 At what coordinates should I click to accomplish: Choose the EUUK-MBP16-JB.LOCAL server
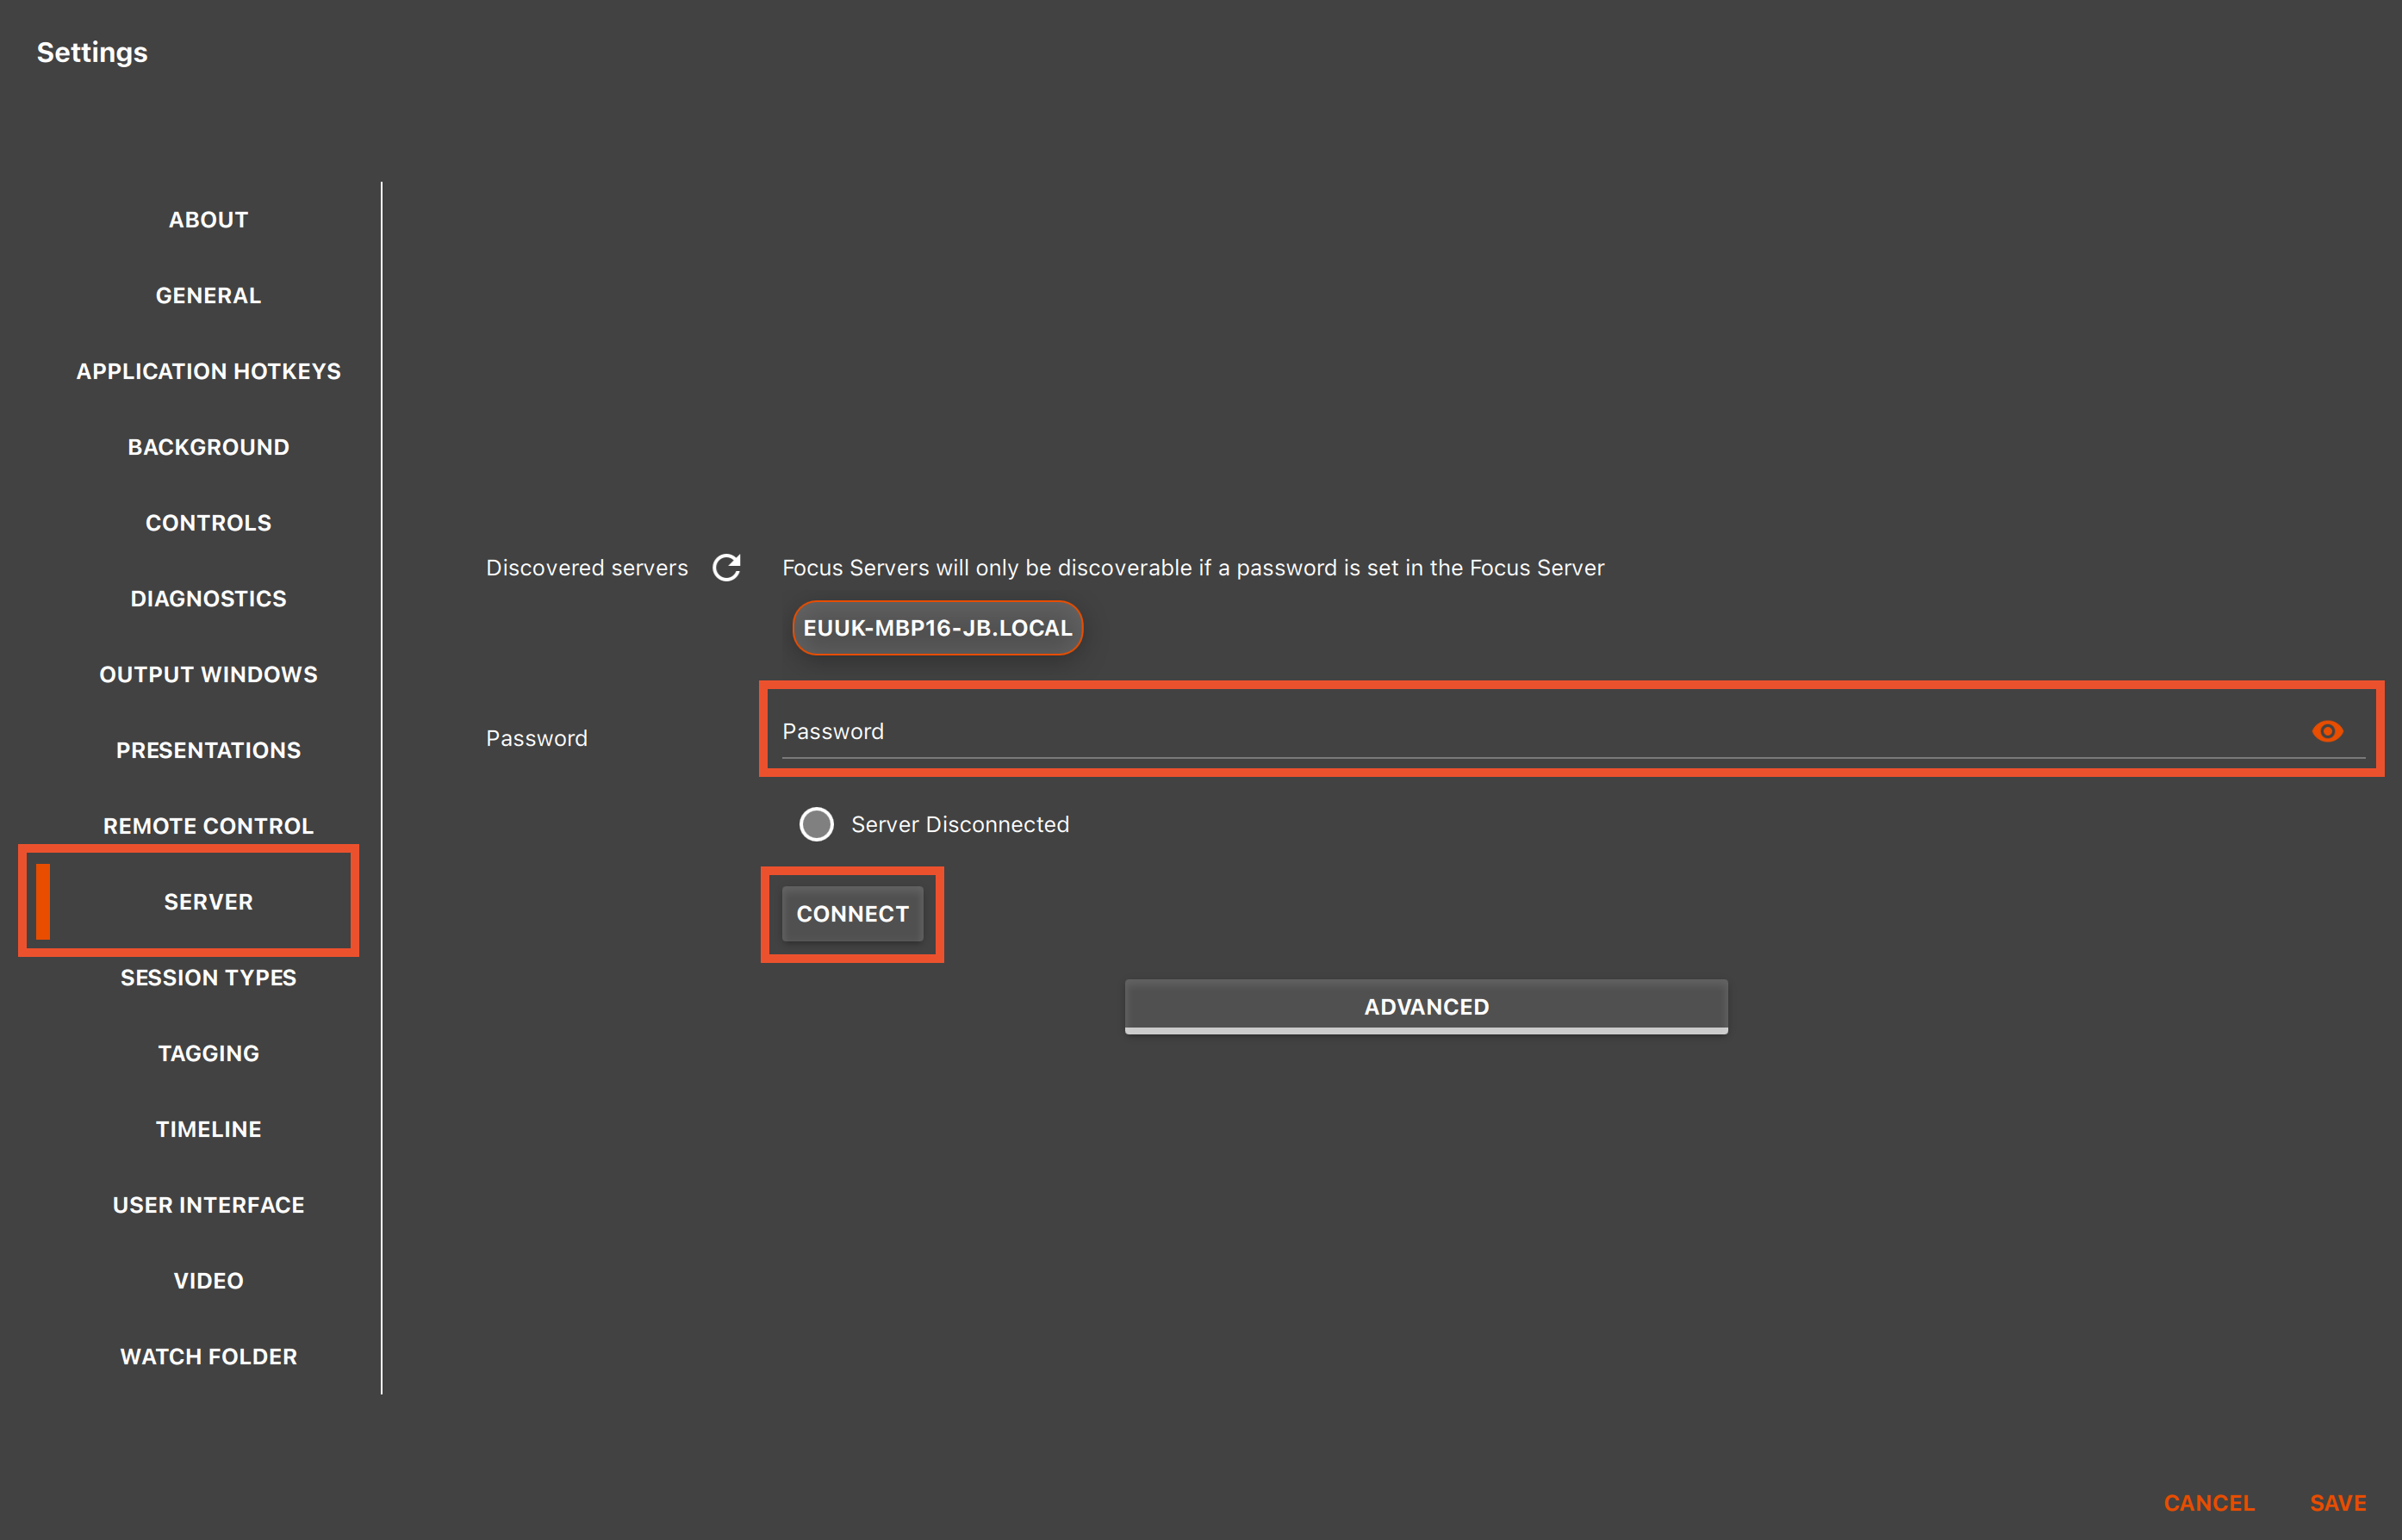(937, 628)
